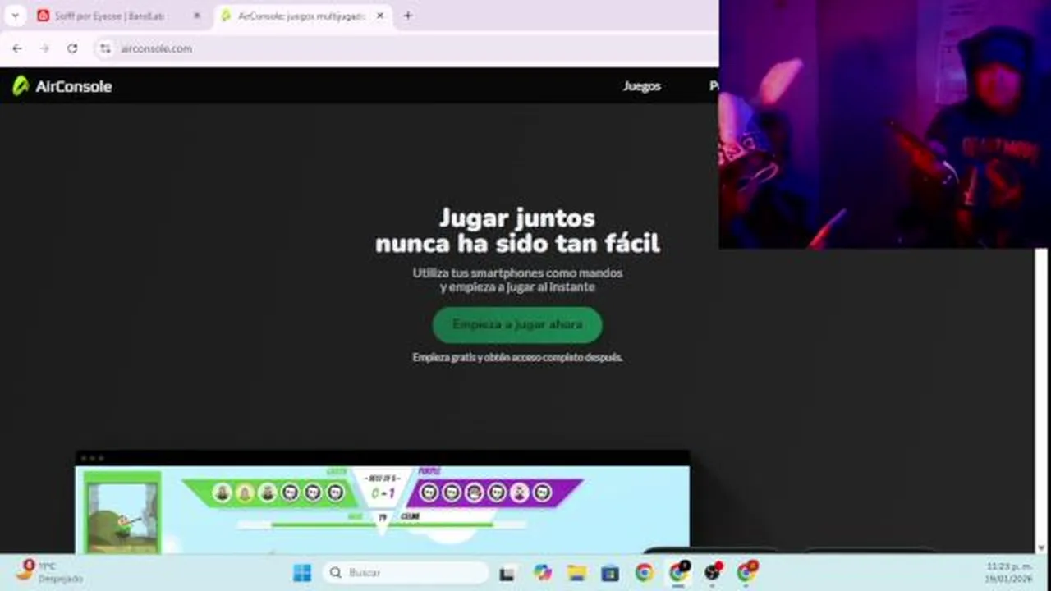View site information icon in address bar
Image resolution: width=1051 pixels, height=591 pixels.
point(105,48)
